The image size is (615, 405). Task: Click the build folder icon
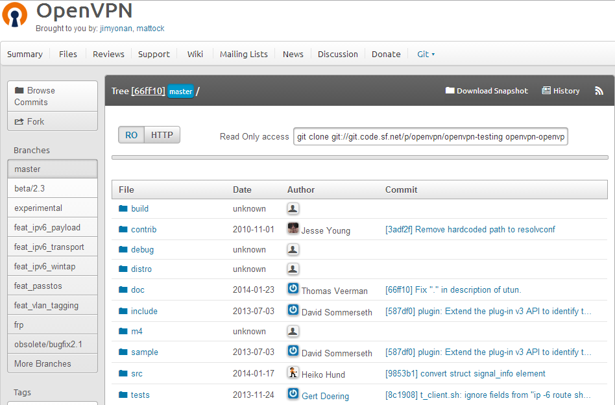point(123,208)
